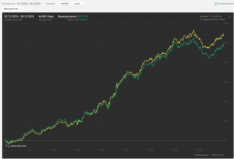
Task: Click '4.7 среднее число столов' text
Action: click(212, 19)
